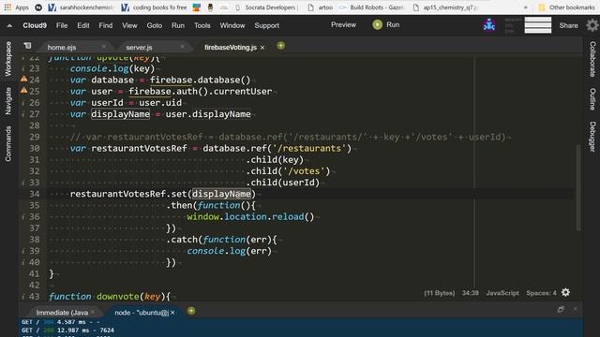Close the home.ejs tab
Image resolution: width=600 pixels, height=337 pixels.
pos(104,47)
